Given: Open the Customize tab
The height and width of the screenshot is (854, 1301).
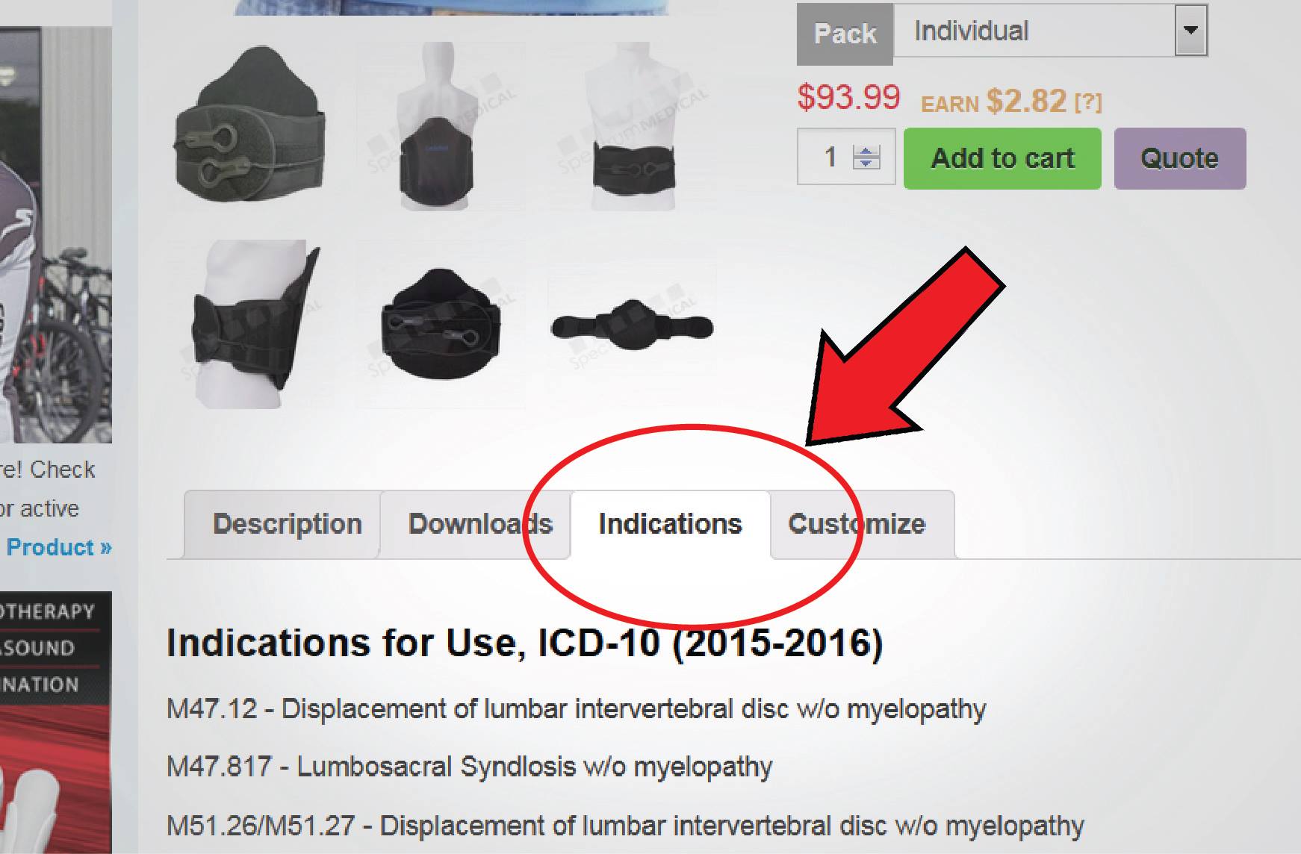Looking at the screenshot, I should (x=857, y=524).
